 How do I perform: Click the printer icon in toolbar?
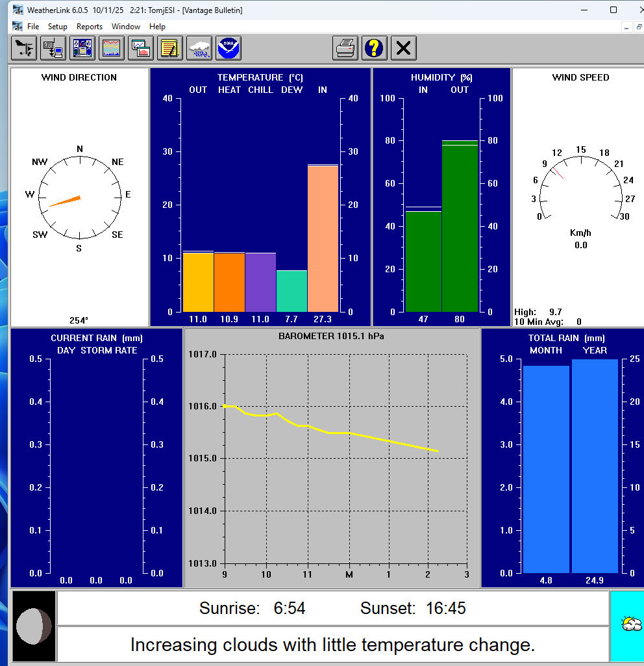coord(345,48)
